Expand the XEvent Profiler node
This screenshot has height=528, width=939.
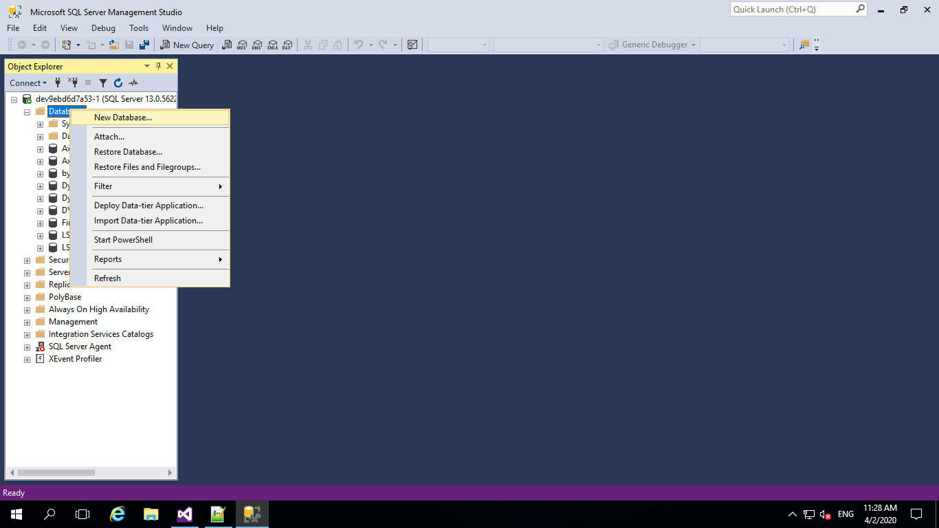point(27,360)
